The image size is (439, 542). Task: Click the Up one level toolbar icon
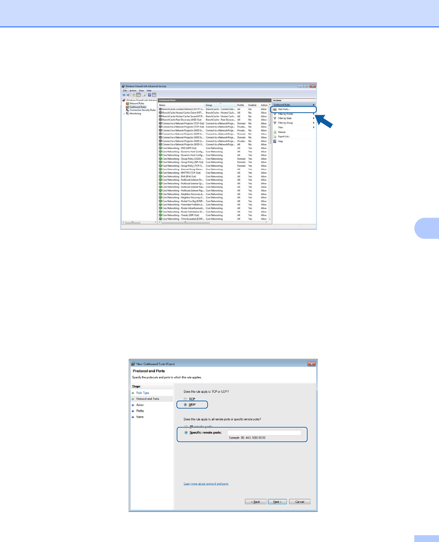(x=134, y=95)
